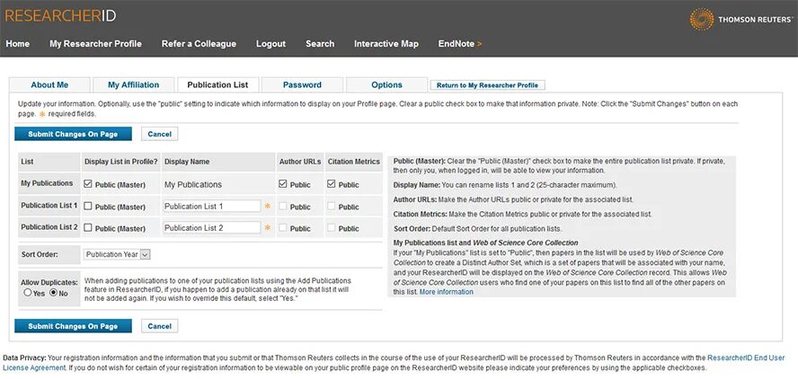Go to the Password tab

(x=302, y=85)
